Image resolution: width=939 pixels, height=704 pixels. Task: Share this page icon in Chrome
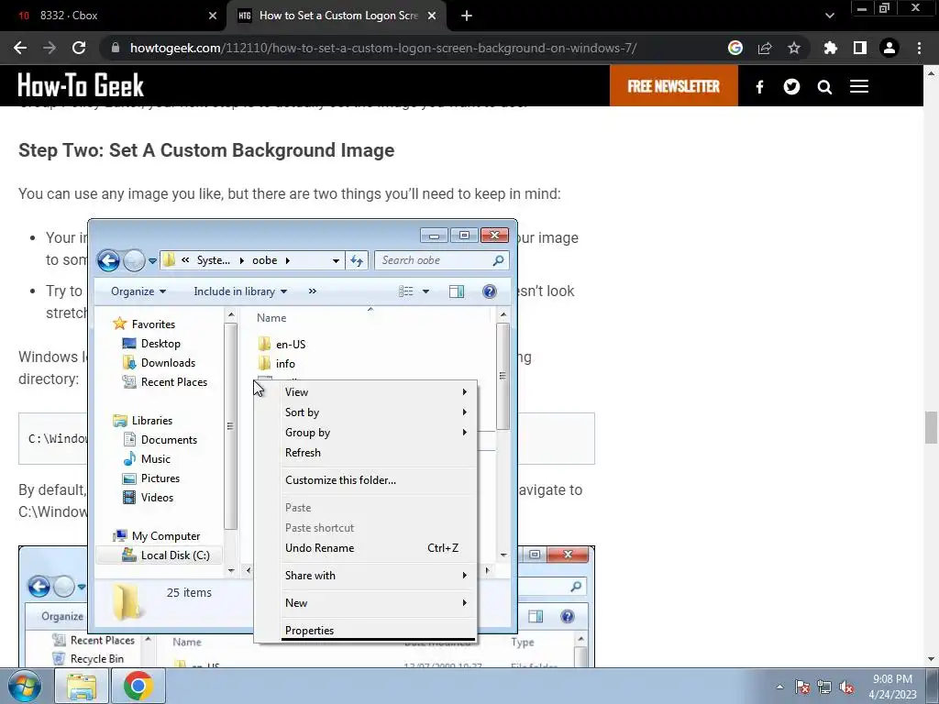pyautogui.click(x=764, y=48)
